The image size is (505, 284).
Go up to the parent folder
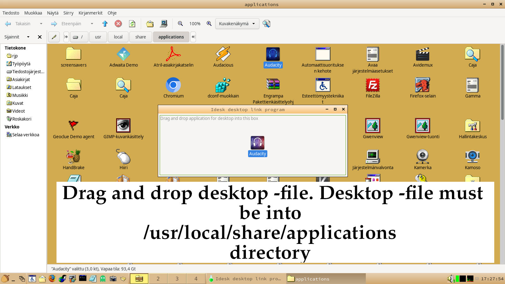pyautogui.click(x=105, y=24)
